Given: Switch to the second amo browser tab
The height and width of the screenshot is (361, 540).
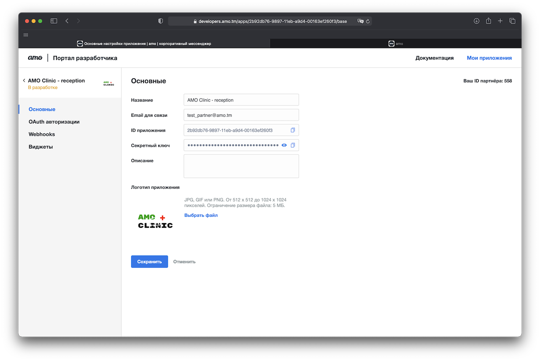Looking at the screenshot, I should point(395,43).
